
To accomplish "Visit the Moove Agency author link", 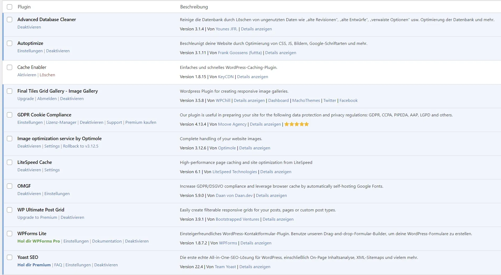I will click(x=232, y=124).
